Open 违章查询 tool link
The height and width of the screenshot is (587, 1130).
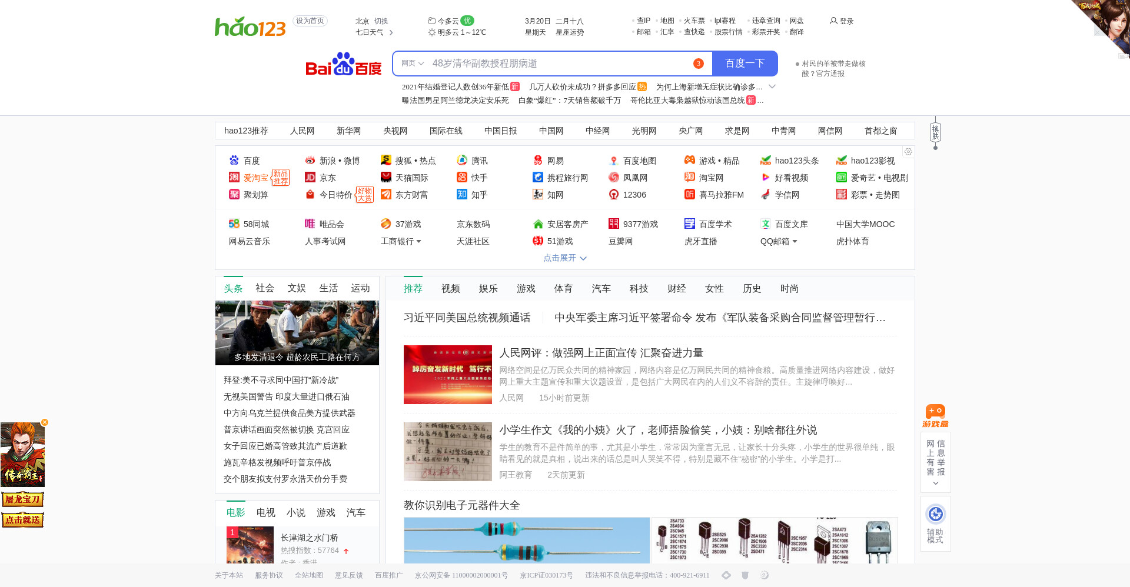(x=766, y=21)
